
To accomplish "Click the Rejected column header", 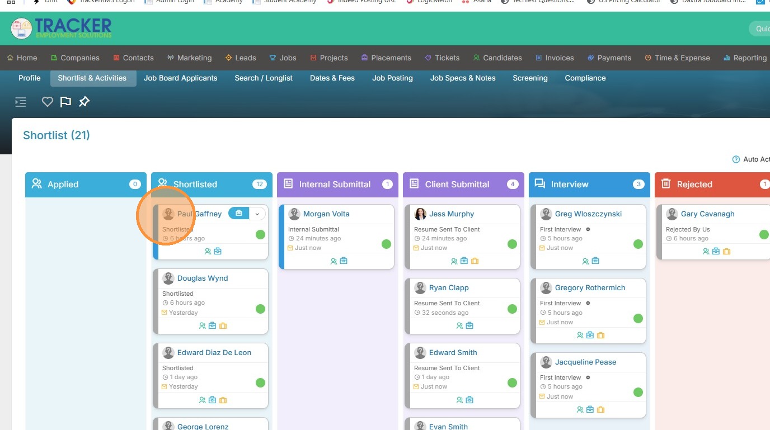I will 712,185.
